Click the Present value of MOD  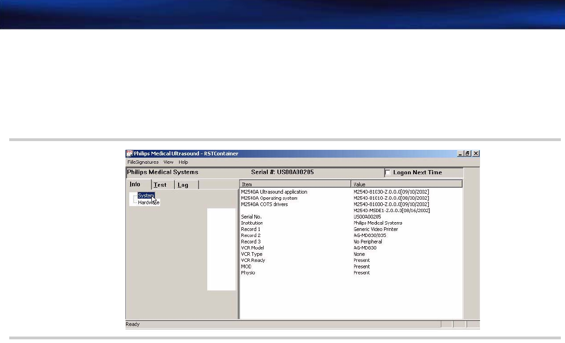(x=362, y=266)
